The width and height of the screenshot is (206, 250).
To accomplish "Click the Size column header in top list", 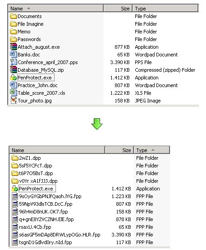I will pos(118,9).
